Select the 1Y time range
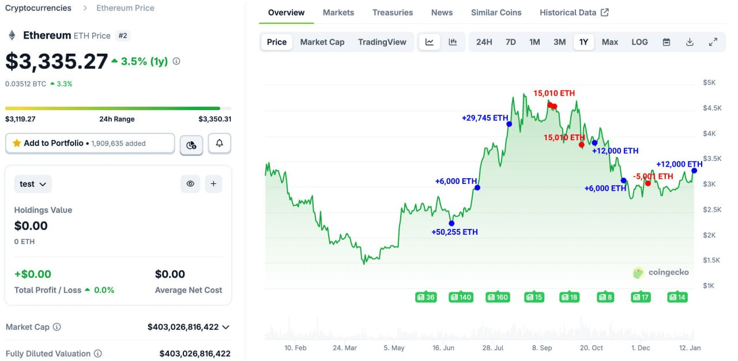The height and width of the screenshot is (361, 738). click(x=583, y=42)
